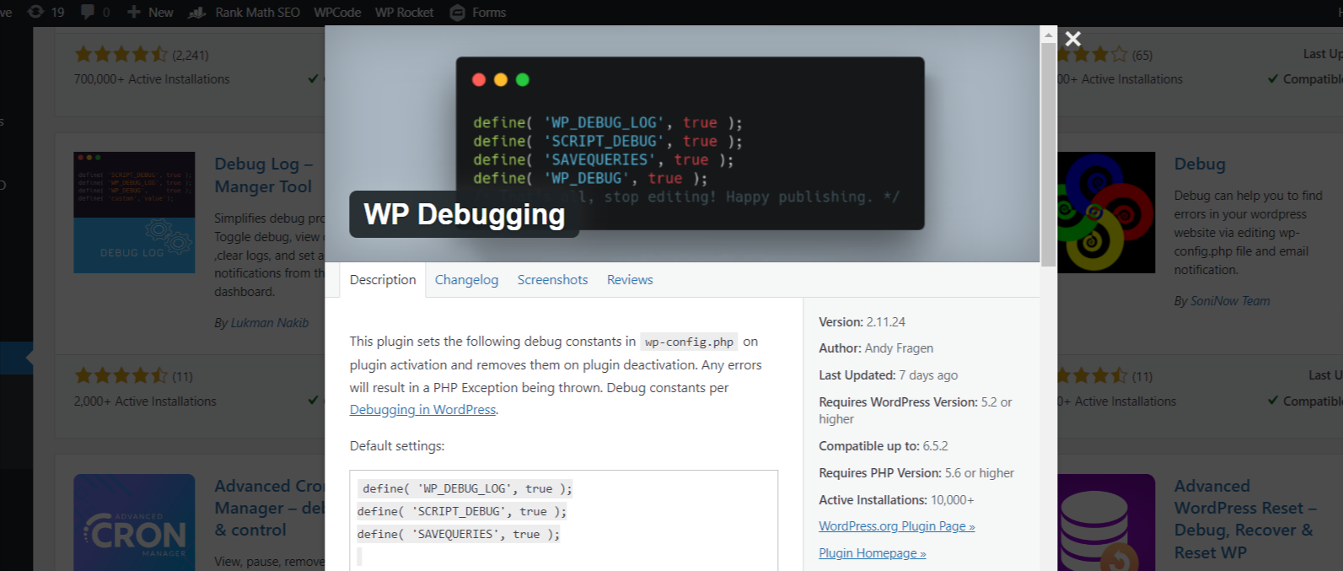
Task: Switch to the Changelog tab
Action: point(466,279)
